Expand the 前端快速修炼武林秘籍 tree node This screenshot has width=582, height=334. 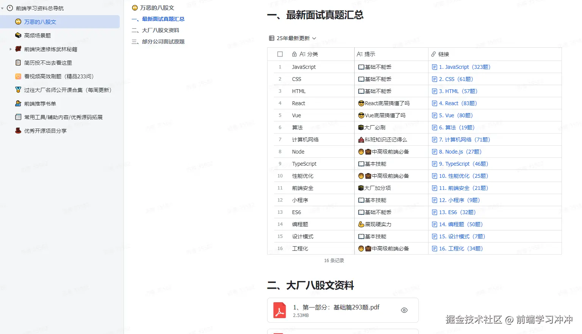tap(10, 49)
